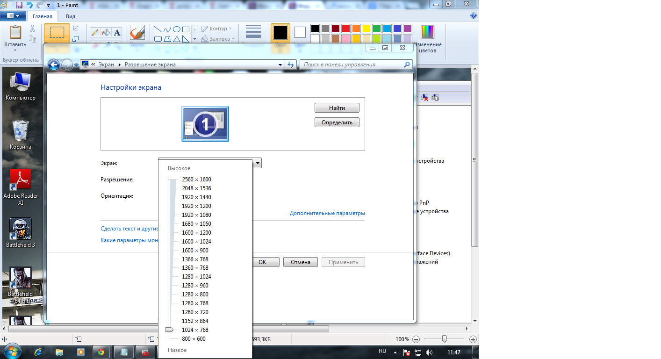
Task: Open the Контур outline dropdown
Action: pos(217,29)
